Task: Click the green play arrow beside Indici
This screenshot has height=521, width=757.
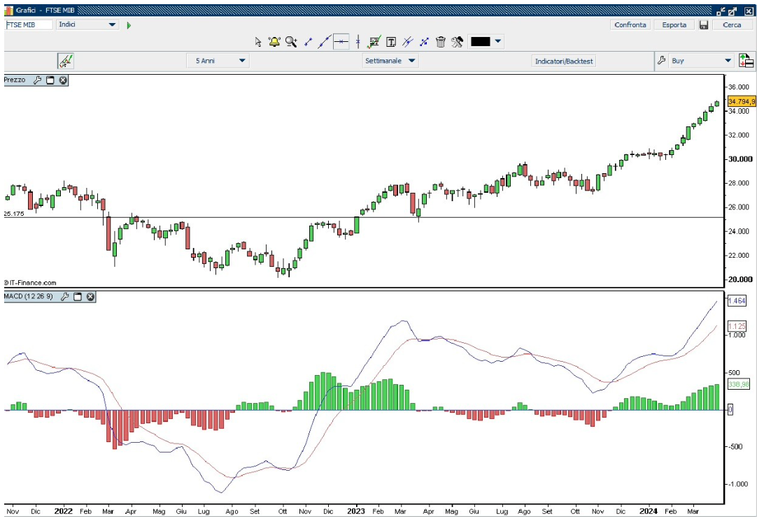Action: tap(129, 25)
